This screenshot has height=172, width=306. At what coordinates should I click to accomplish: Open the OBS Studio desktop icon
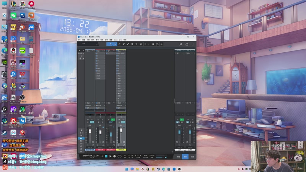click(x=22, y=98)
